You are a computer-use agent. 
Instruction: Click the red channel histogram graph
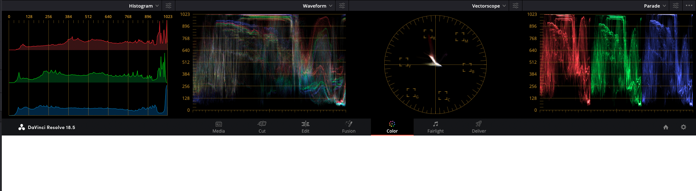88,35
